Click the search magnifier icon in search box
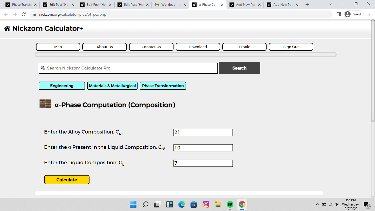Viewport: 375px width, 211px height. (43, 68)
